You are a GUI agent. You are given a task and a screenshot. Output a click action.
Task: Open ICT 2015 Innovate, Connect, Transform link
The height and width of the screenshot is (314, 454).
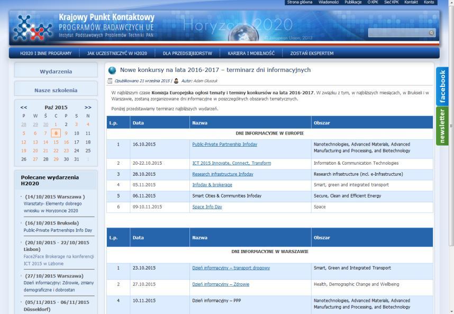click(232, 163)
